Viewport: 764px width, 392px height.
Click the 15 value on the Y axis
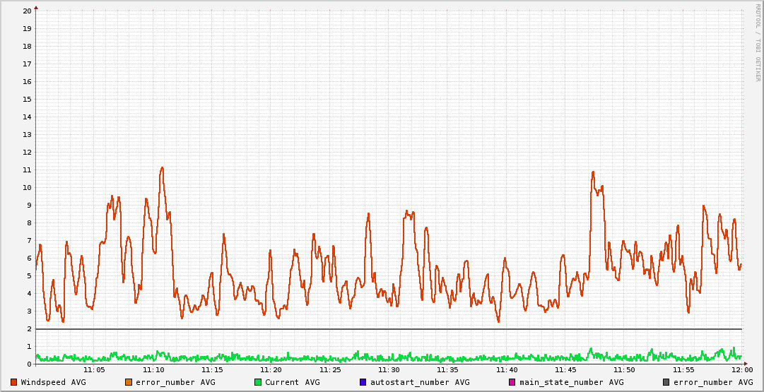28,100
